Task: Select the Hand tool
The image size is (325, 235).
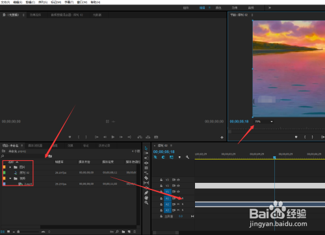Action: (x=146, y=198)
